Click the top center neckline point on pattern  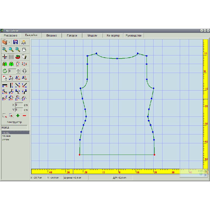117,58
